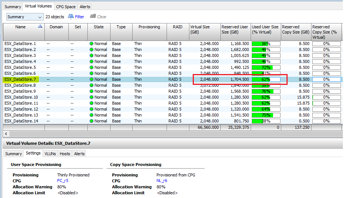Select the ESX_DataStore.5 row name
This screenshot has width=344, height=198.
(20, 67)
